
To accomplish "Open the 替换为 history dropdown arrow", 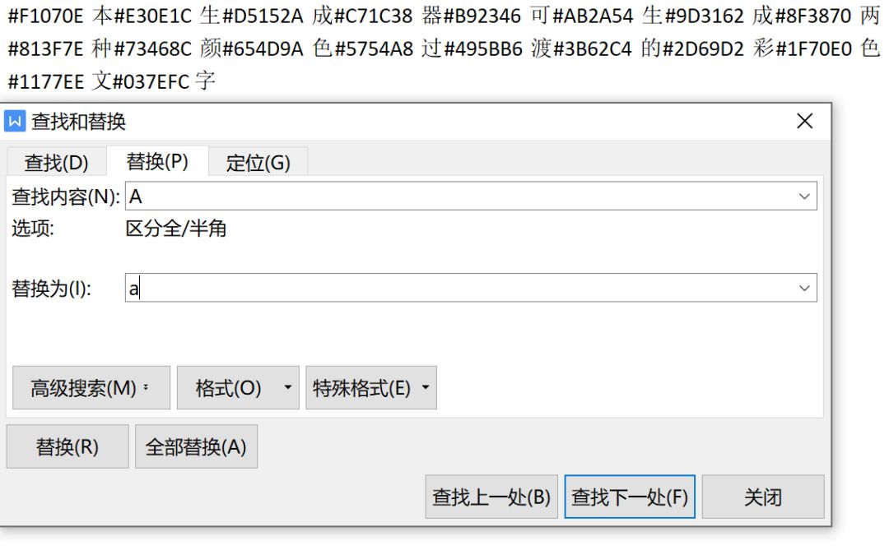I will (804, 289).
